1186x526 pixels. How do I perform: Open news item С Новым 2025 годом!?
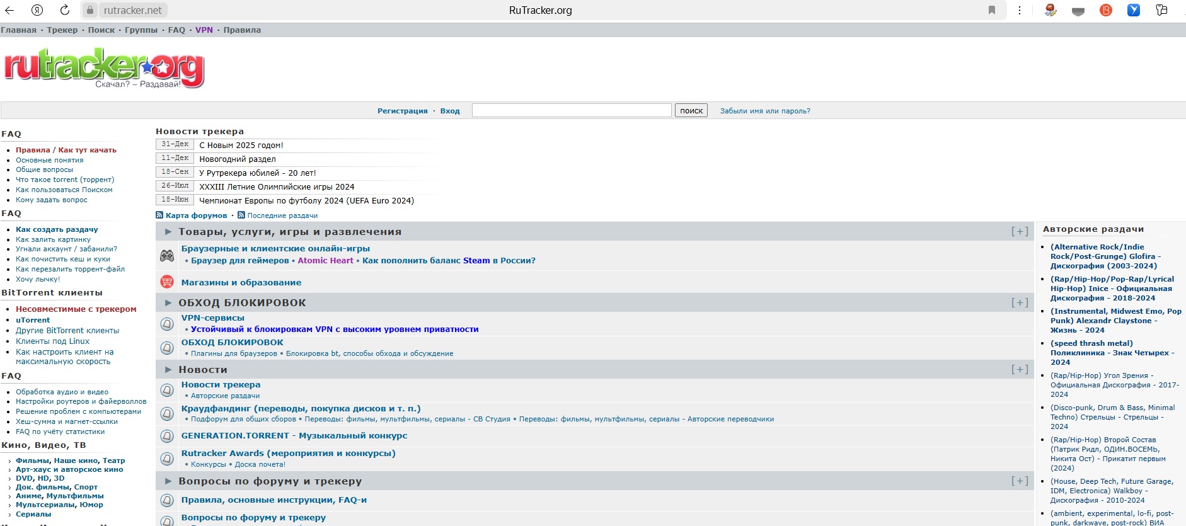pyautogui.click(x=241, y=146)
